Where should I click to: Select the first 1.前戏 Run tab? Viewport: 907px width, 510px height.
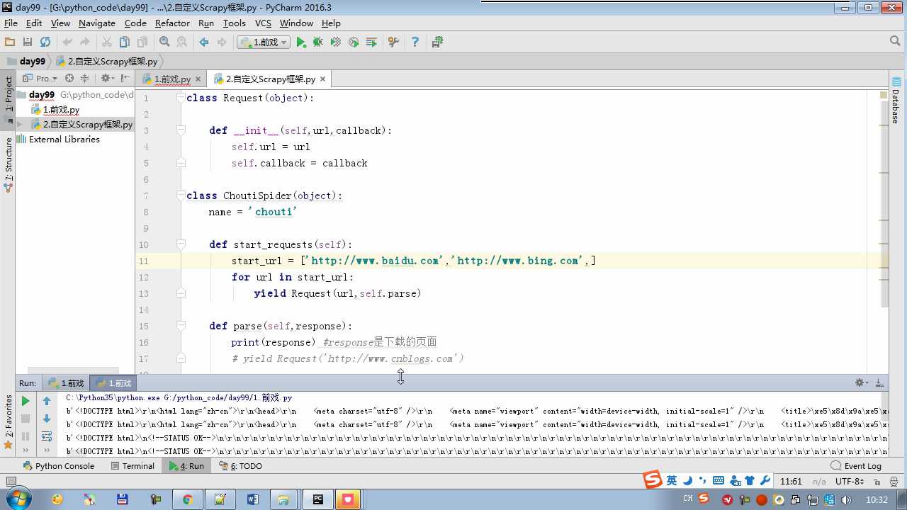[66, 383]
